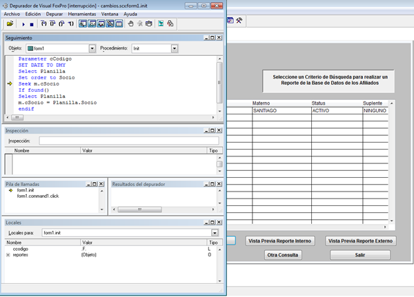414x297 pixels.
Task: Click the Salir button
Action: point(359,255)
